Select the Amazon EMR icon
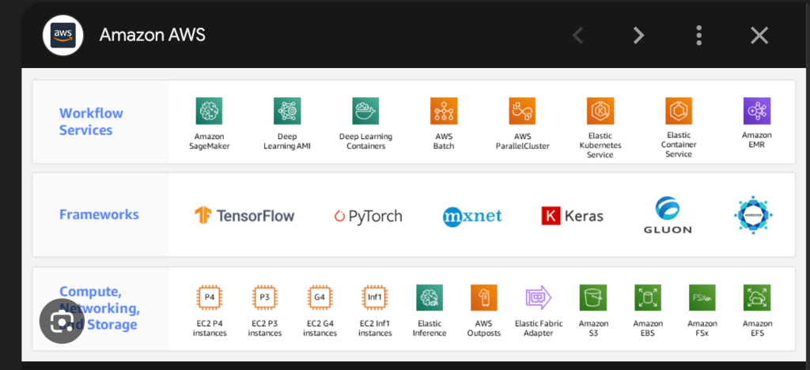Screen dimensions: 810x370 pos(757,111)
